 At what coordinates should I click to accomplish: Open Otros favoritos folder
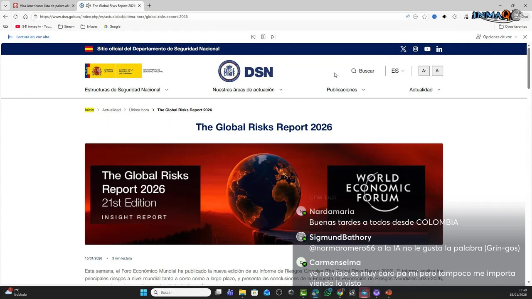coord(513,27)
